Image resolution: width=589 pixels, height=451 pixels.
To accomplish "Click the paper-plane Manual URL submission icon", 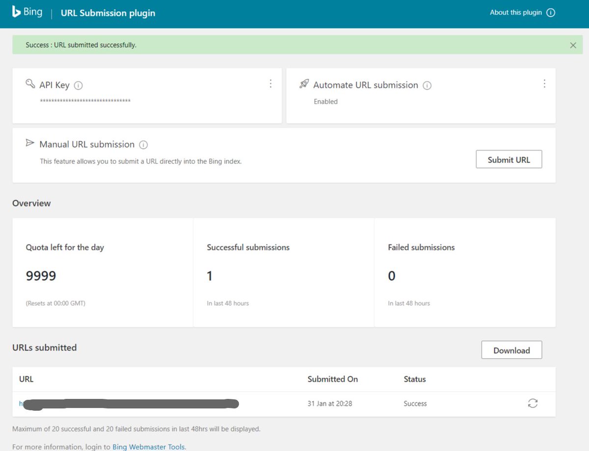I will (30, 143).
